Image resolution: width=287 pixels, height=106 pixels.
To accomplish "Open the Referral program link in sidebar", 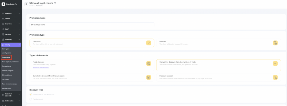I will [7, 71].
